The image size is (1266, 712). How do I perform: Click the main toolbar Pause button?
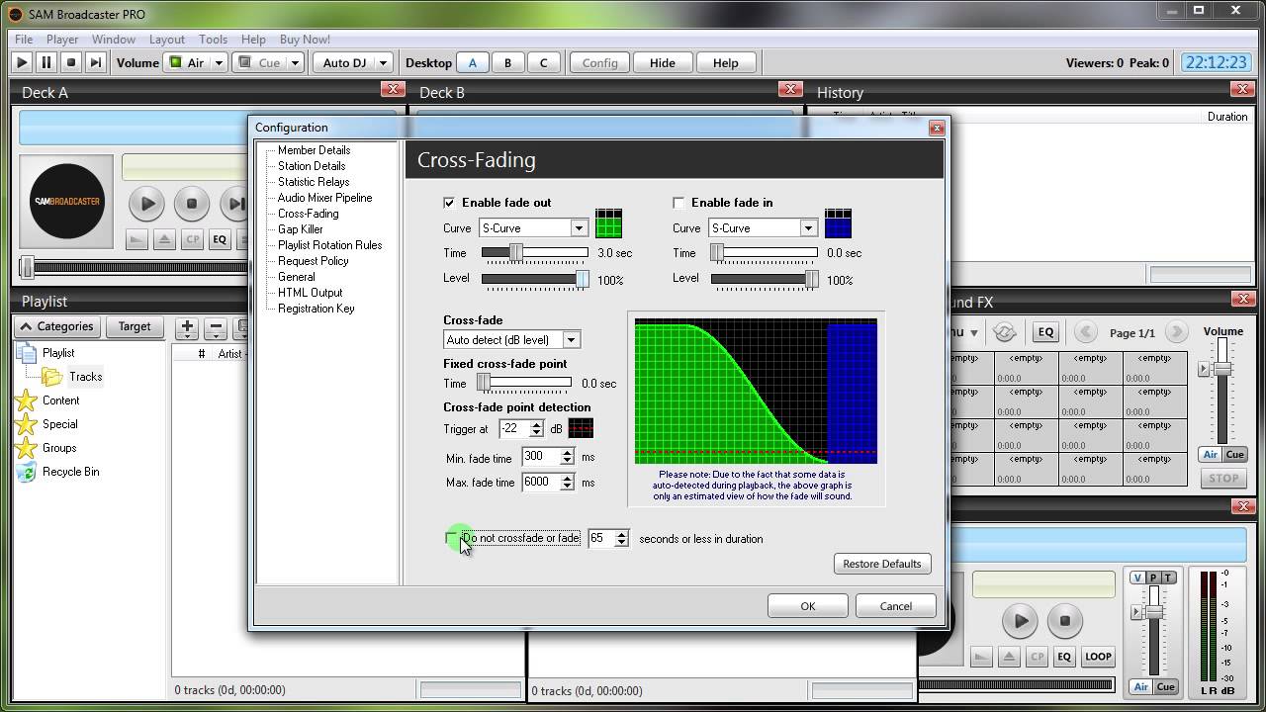tap(46, 62)
